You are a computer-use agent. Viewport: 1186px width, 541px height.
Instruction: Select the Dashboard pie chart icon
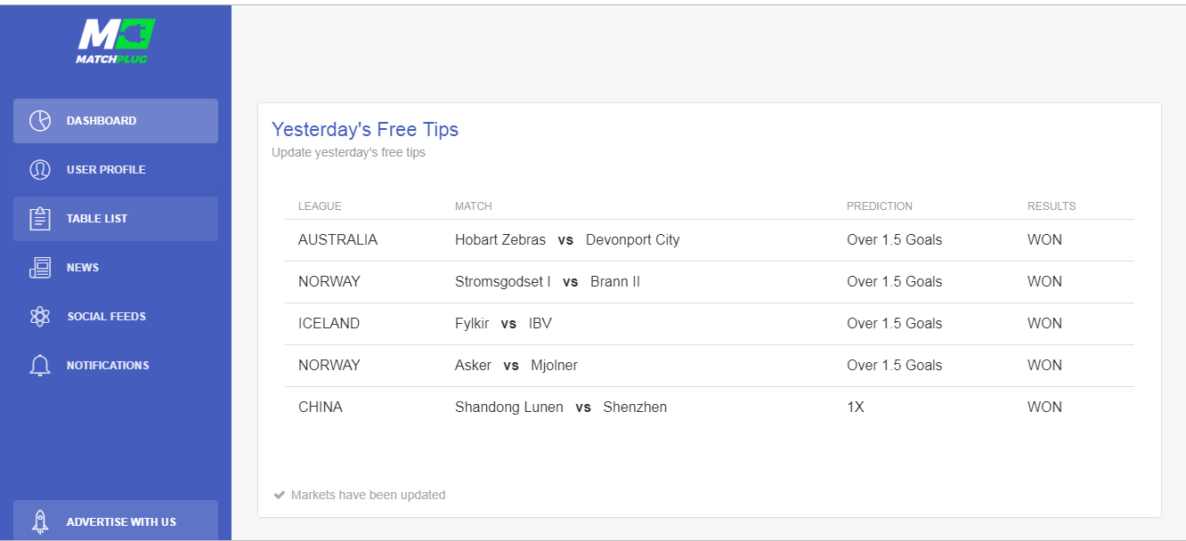pyautogui.click(x=40, y=121)
